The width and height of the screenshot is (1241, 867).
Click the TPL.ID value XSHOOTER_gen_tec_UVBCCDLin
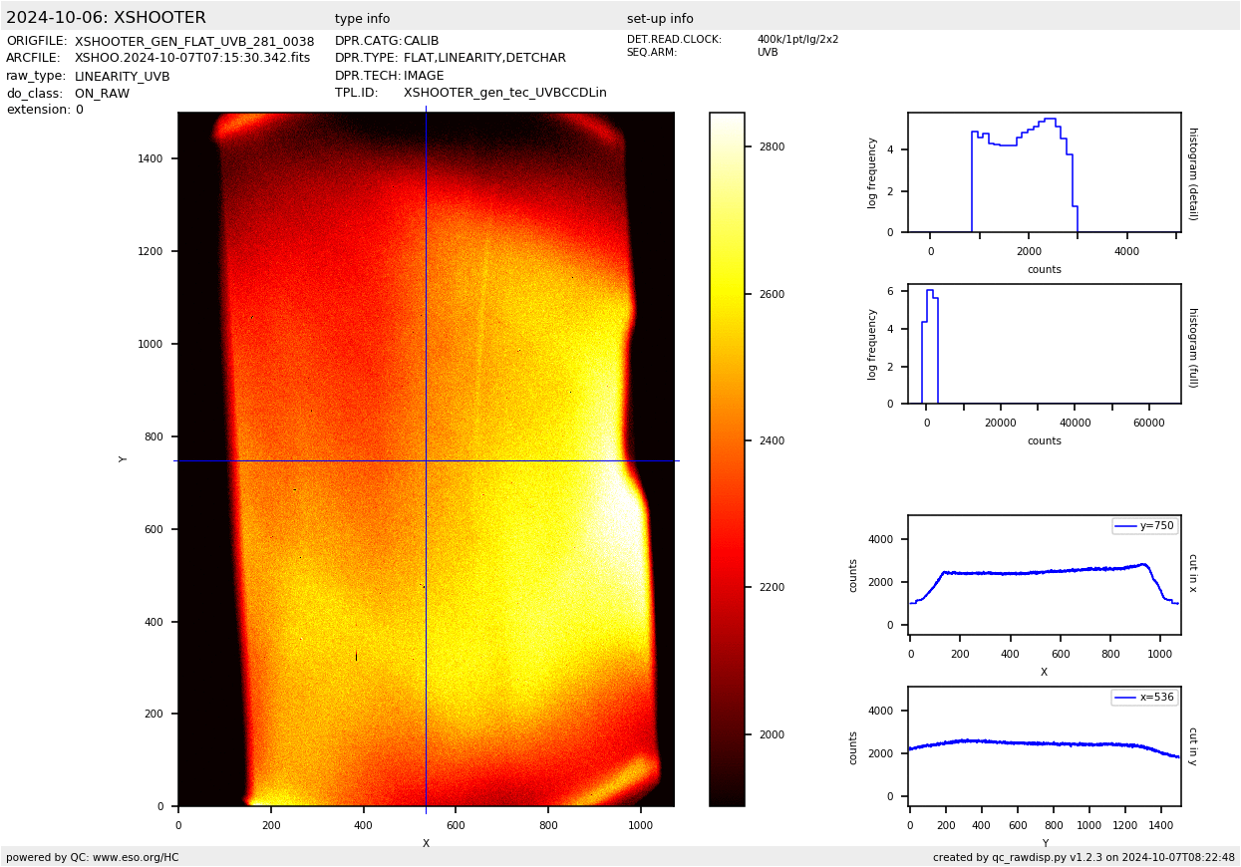(504, 93)
